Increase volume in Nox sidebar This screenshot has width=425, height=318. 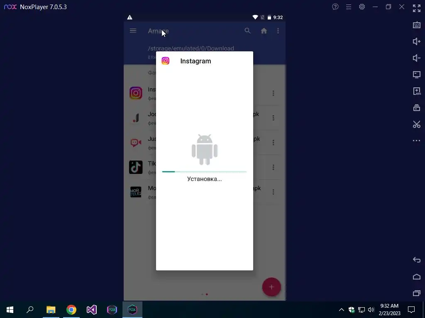[x=417, y=41]
